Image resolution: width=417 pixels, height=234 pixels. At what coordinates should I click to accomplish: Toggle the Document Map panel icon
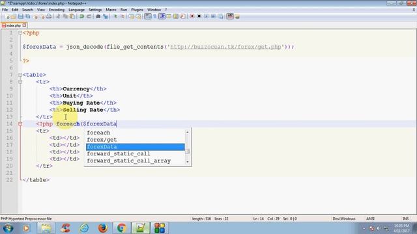click(175, 16)
